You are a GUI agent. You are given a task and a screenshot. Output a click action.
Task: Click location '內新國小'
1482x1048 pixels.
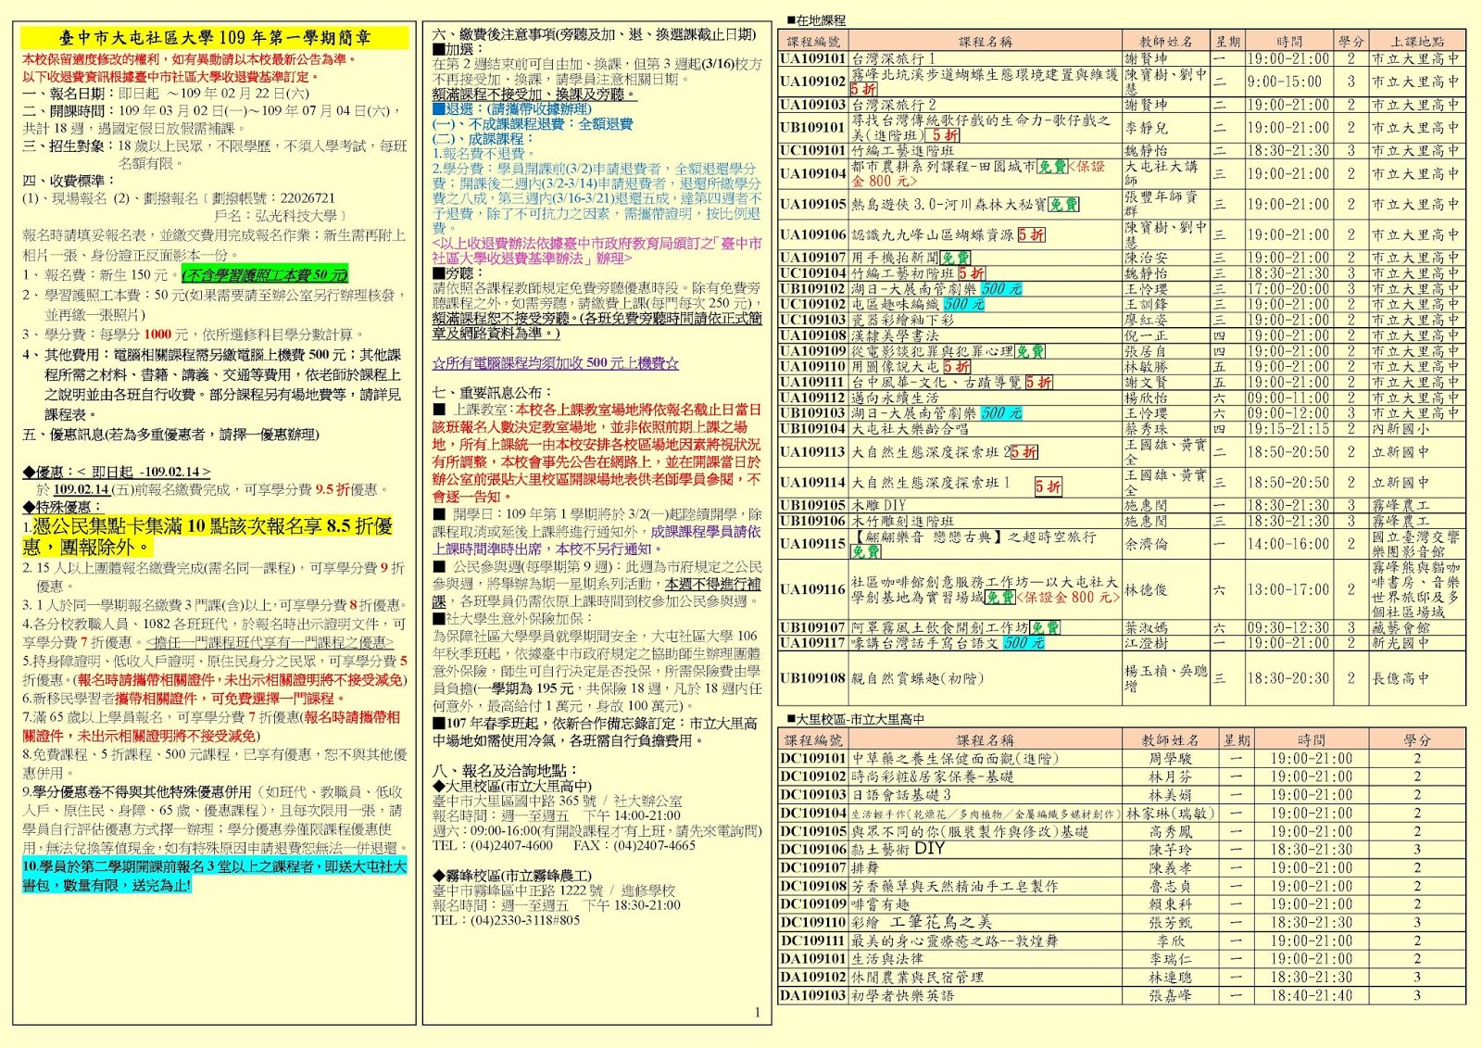pyautogui.click(x=1400, y=429)
